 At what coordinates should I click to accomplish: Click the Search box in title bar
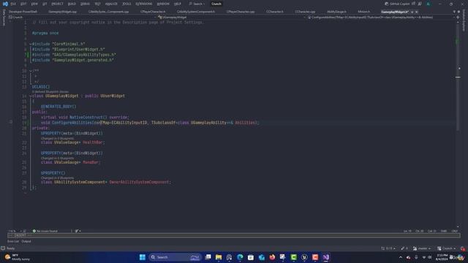pos(197,4)
